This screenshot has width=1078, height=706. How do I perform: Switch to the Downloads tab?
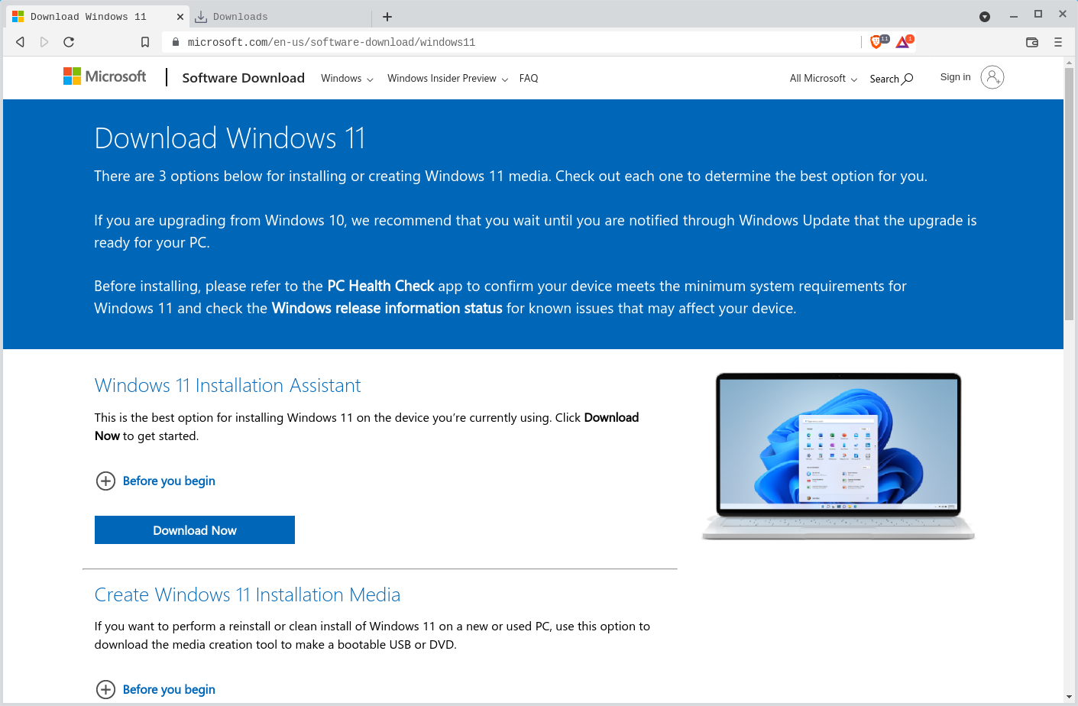(x=241, y=17)
